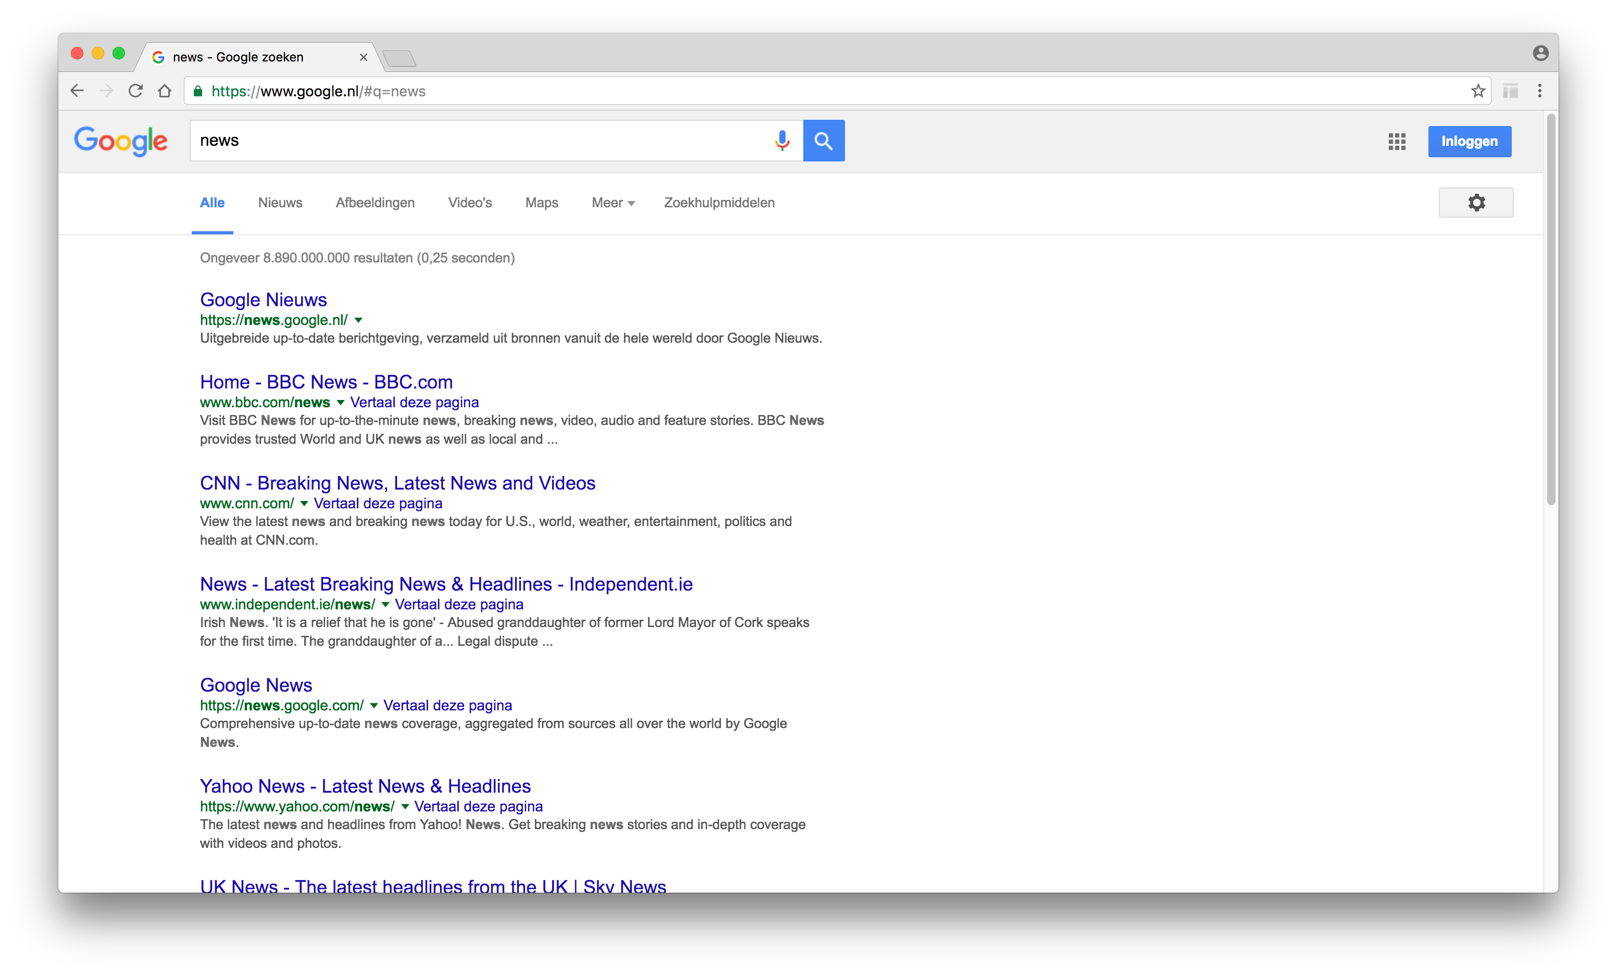
Task: Click Vertaal deze pagina for Yahoo News
Action: point(478,806)
